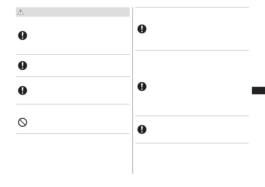Click the separator line under the top right exclamation section
The height and width of the screenshot is (187, 265).
pos(192,50)
